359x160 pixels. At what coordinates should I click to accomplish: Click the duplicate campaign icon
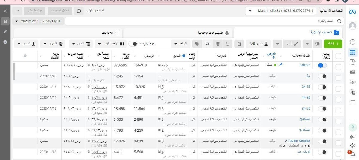(x=317, y=44)
